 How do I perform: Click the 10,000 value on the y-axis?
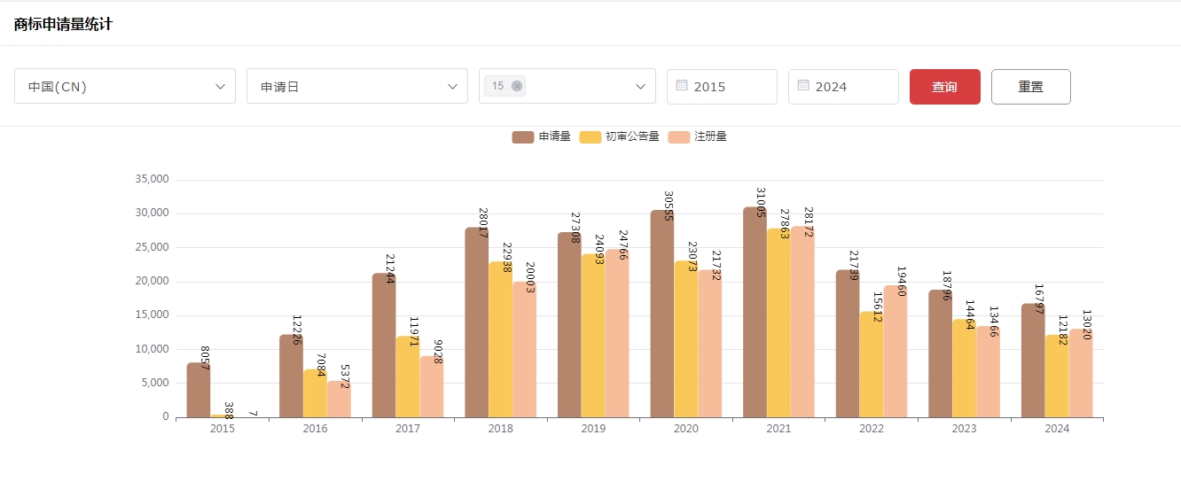(152, 349)
